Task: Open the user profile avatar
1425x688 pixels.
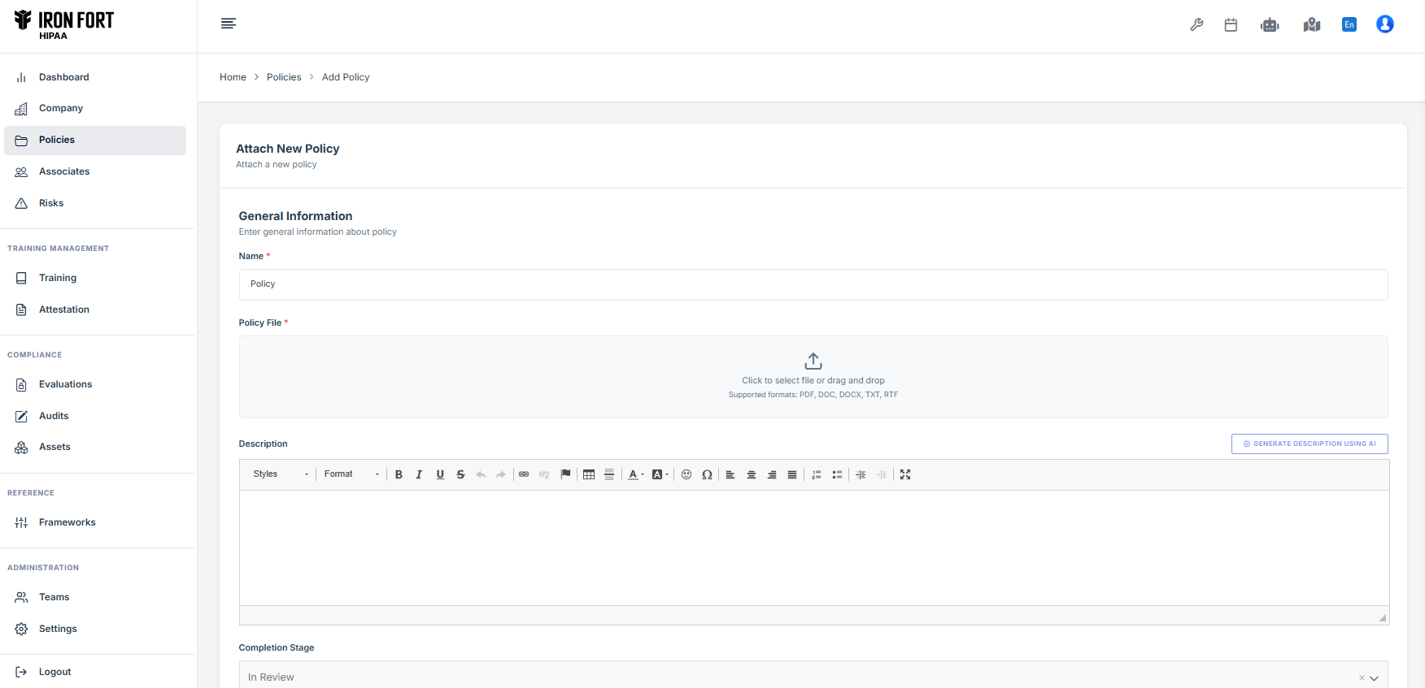Action: (x=1384, y=24)
